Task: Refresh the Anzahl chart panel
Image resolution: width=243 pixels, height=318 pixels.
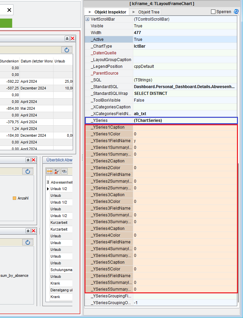Action: point(28,171)
